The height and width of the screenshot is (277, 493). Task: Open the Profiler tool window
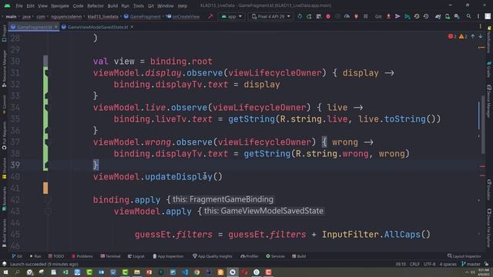[250, 256]
